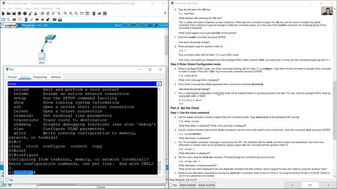337x189 pixels.
Task: Choose the Select tool icon
Action: point(3,19)
